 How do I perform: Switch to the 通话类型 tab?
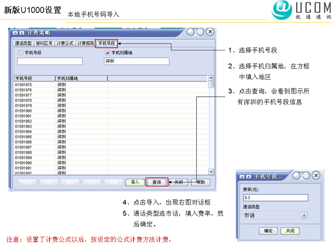[x=23, y=44]
